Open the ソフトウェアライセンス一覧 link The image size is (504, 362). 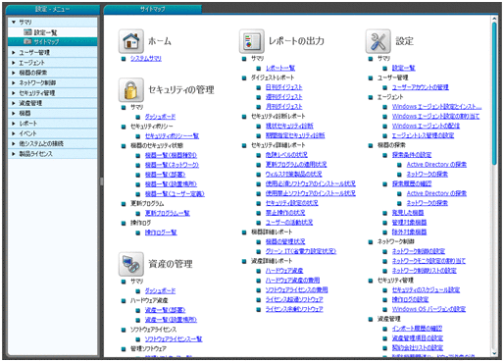point(174,339)
